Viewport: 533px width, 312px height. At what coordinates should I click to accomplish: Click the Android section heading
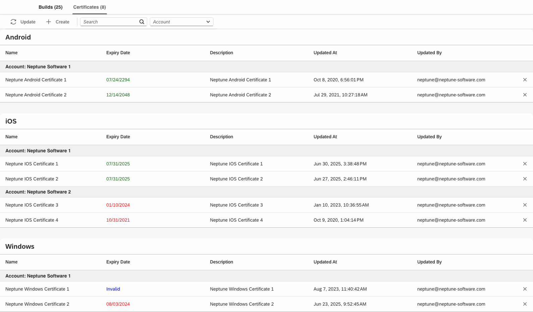[18, 37]
